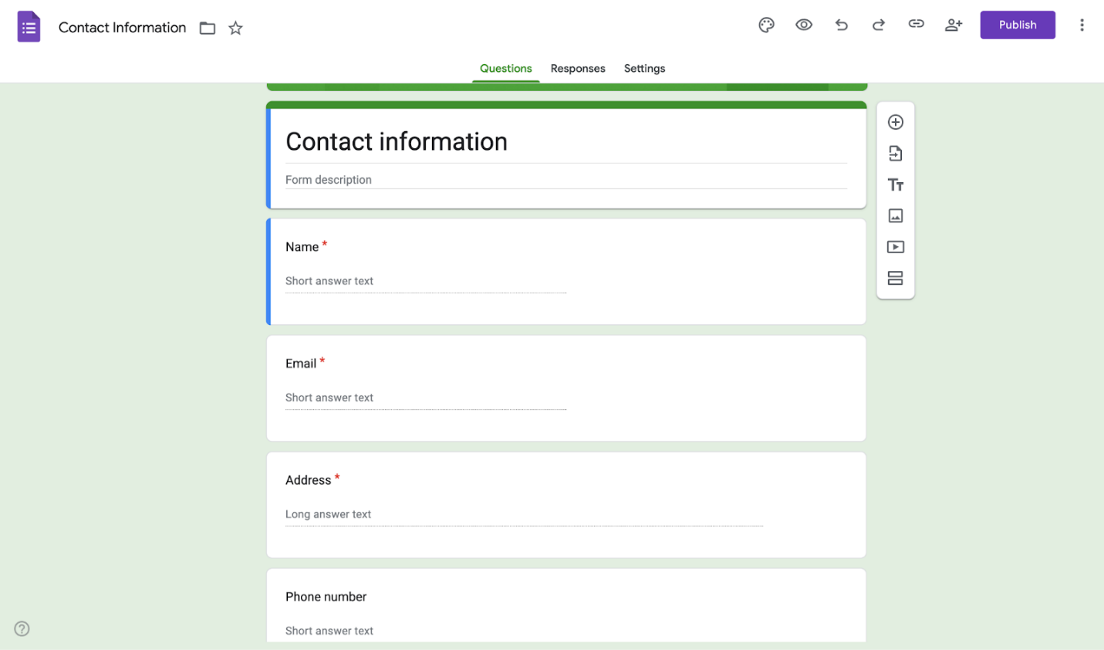Add a new section to the form

pos(895,278)
